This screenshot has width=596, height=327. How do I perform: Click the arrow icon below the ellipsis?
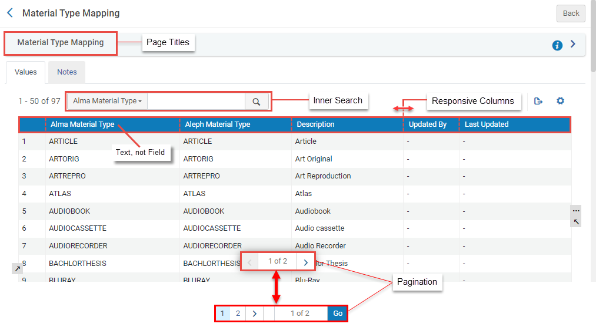(x=576, y=221)
